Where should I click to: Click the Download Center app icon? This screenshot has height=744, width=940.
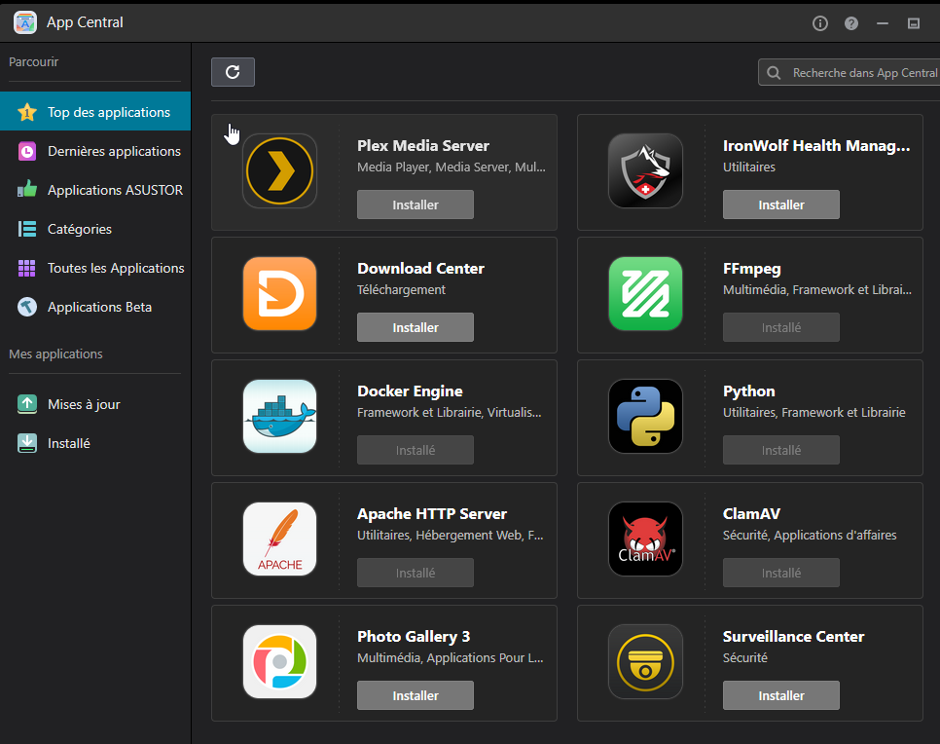279,293
